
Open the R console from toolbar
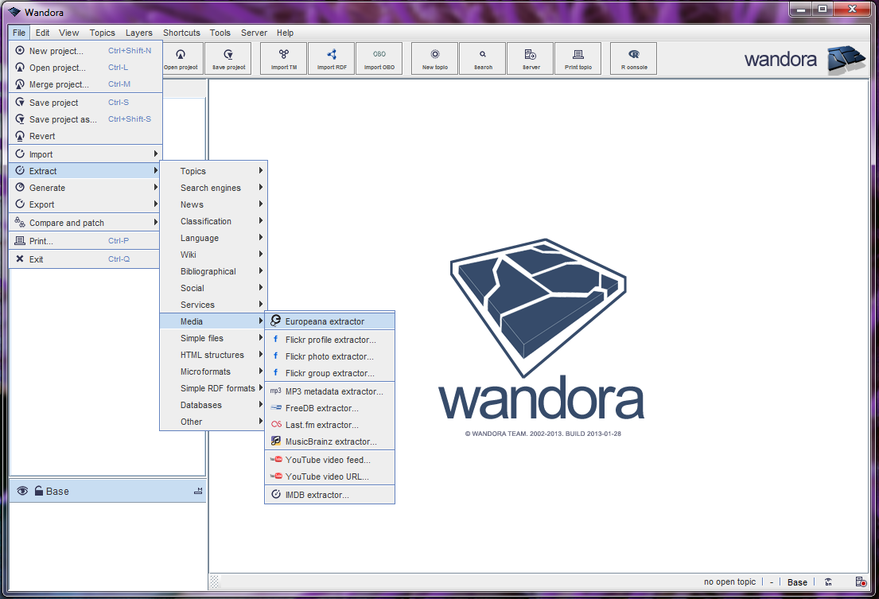(x=633, y=58)
